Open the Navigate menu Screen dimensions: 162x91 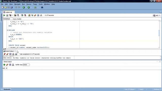(17, 4)
